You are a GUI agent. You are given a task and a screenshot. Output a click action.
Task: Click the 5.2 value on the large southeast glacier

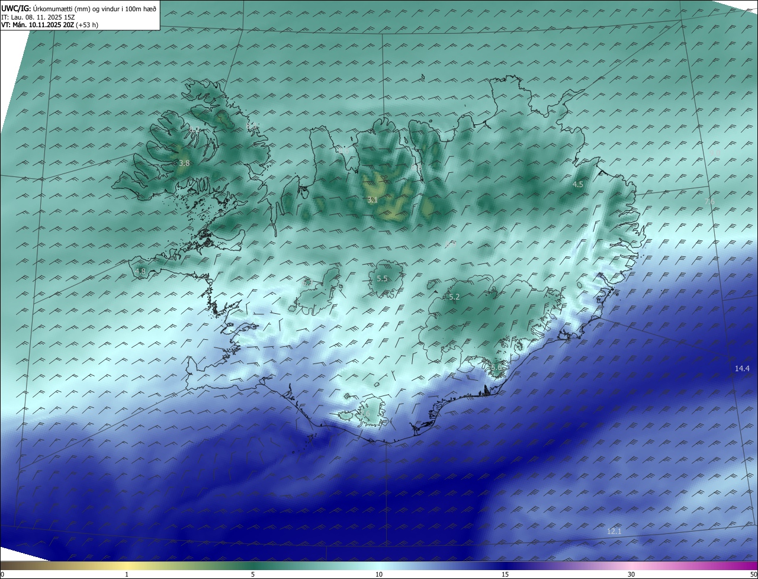[x=454, y=297]
